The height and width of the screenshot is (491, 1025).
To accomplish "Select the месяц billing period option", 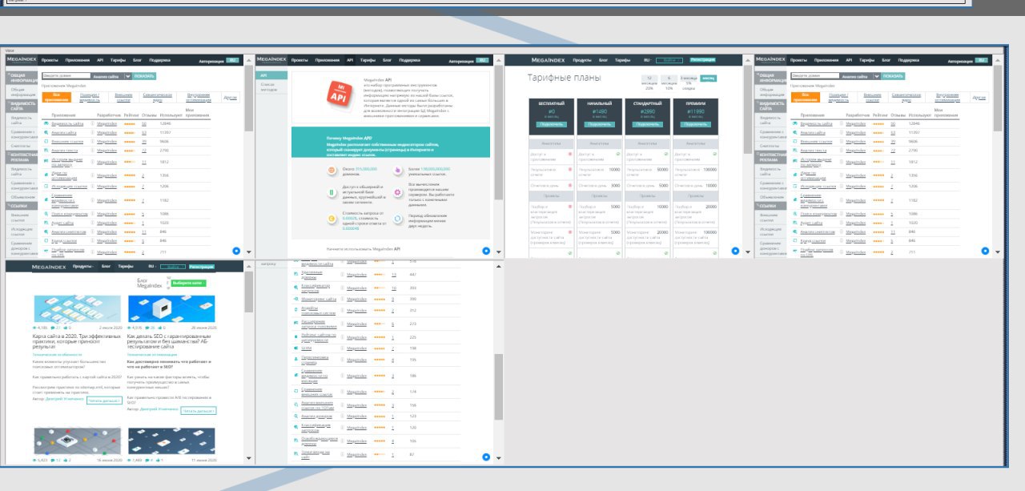I will 709,78.
